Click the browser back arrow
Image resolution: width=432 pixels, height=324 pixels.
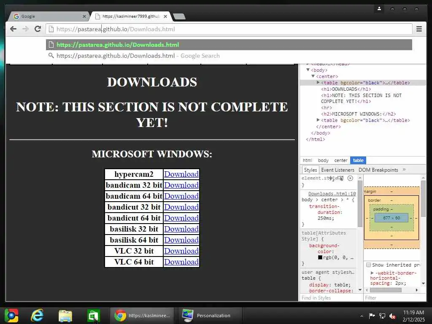tap(13, 29)
